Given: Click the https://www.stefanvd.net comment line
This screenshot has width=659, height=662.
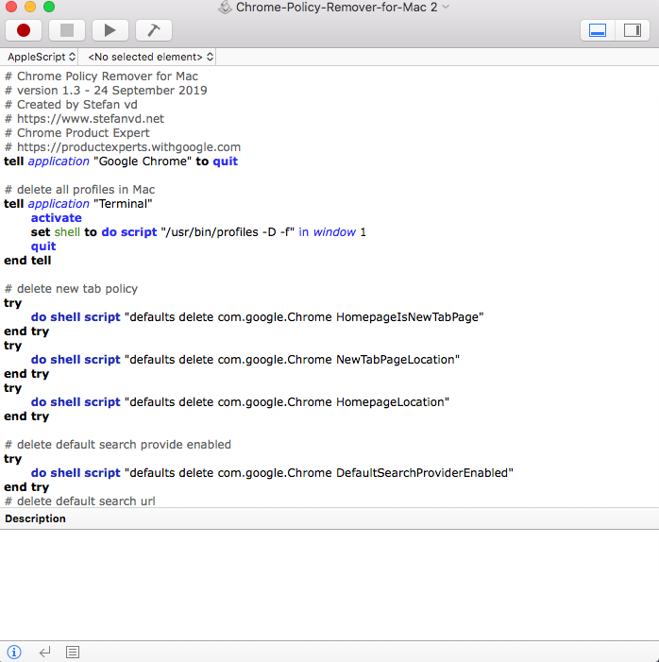Looking at the screenshot, I should tap(84, 119).
